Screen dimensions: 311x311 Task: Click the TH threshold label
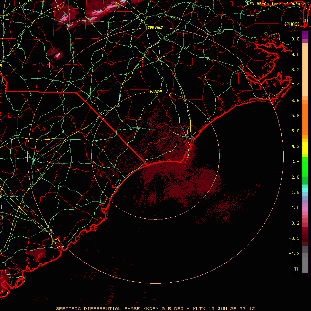tap(297, 269)
